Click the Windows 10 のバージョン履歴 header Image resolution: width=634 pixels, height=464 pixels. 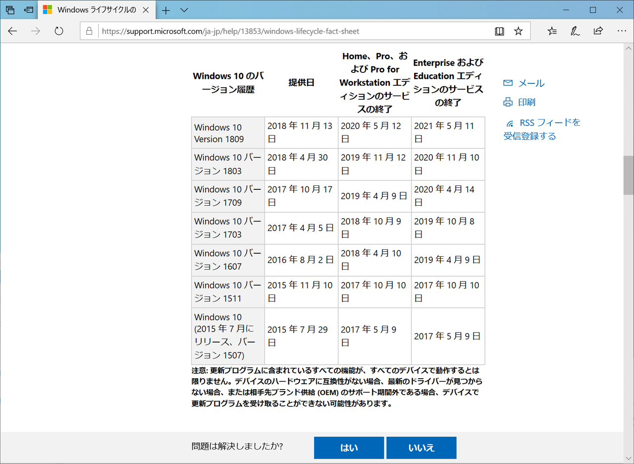point(228,83)
